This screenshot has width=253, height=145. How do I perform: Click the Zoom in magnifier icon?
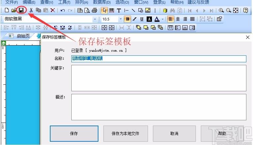click(x=221, y=11)
